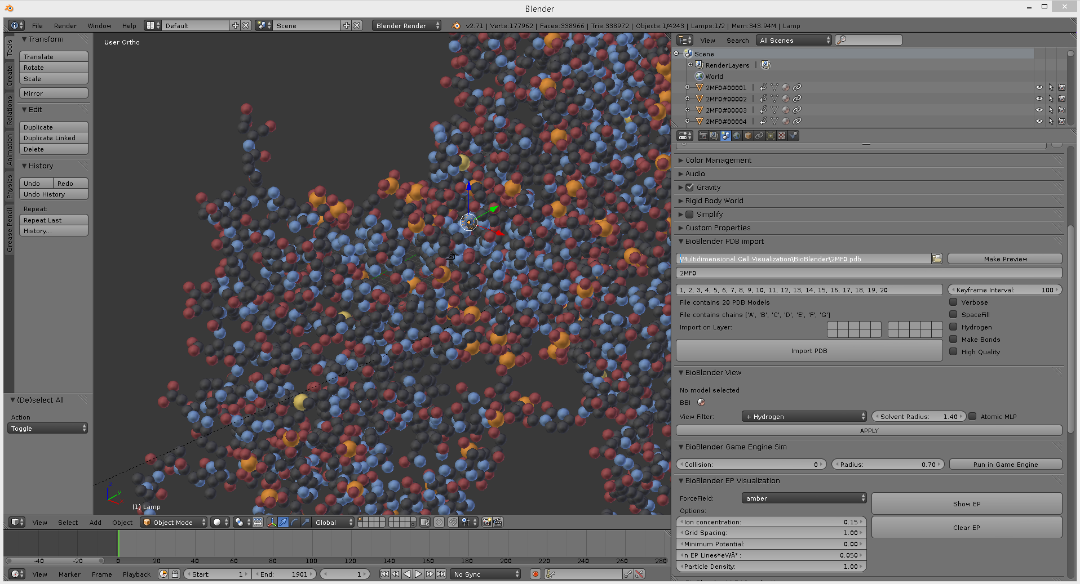Activate the Rotate manipulator in 3D view header
Image resolution: width=1080 pixels, height=584 pixels.
[295, 522]
